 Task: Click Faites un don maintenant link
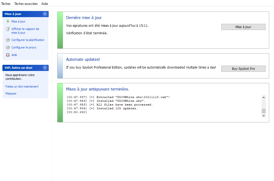22,86
